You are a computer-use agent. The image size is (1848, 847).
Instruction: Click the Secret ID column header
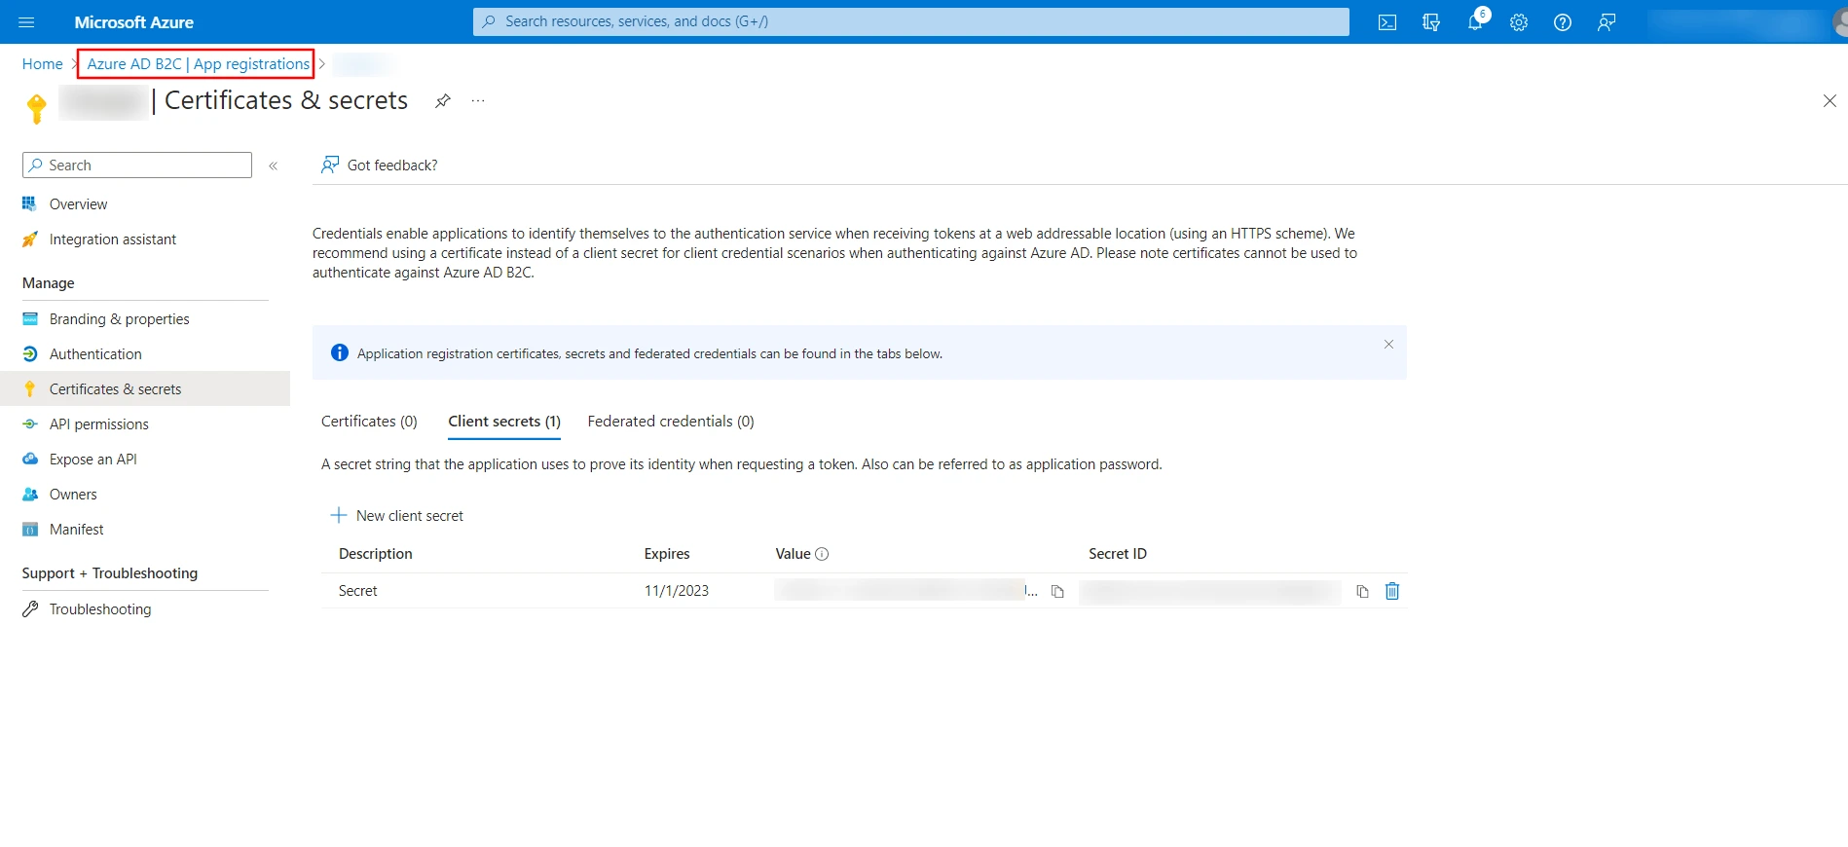(1118, 554)
